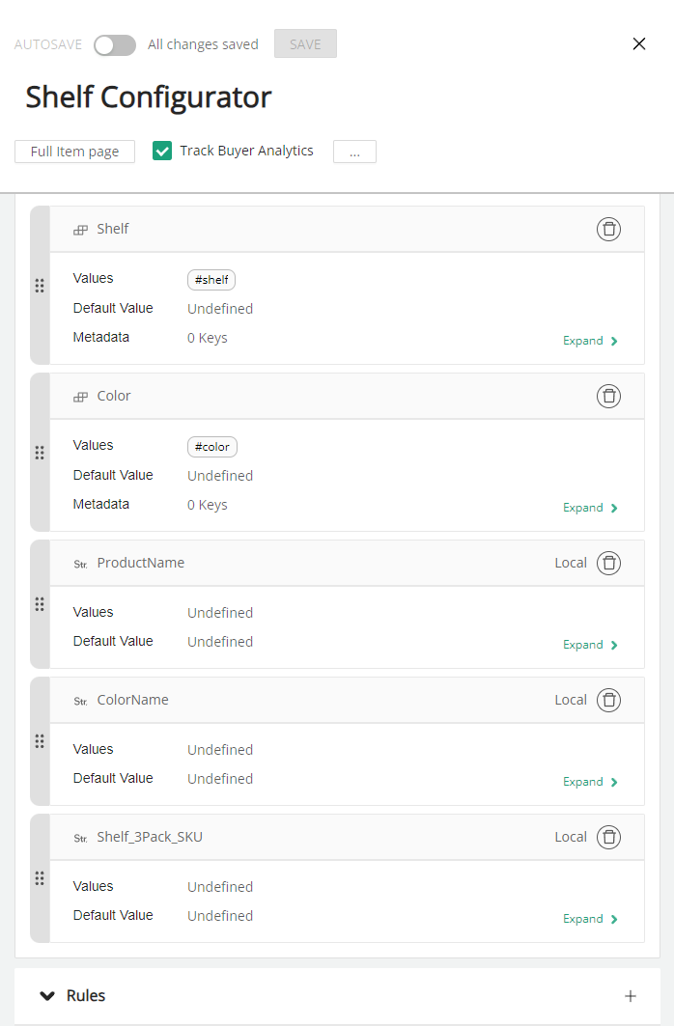Viewport: 674px width, 1026px height.
Task: Collapse the Rules section
Action: (47, 996)
